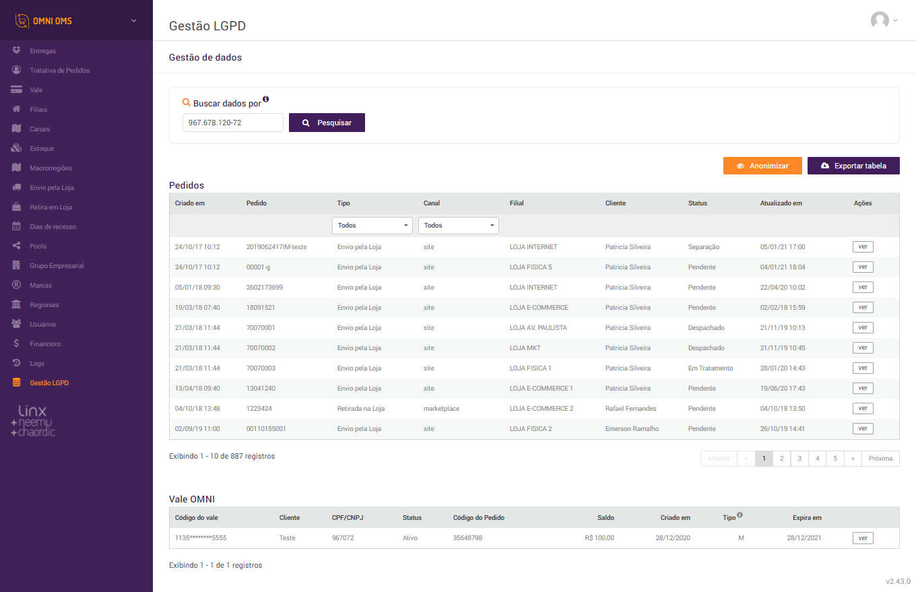Click the Macrorregiões map icon
The height and width of the screenshot is (592, 916).
click(x=17, y=168)
